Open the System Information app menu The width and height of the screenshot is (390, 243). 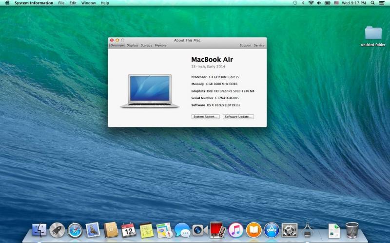tap(34, 3)
